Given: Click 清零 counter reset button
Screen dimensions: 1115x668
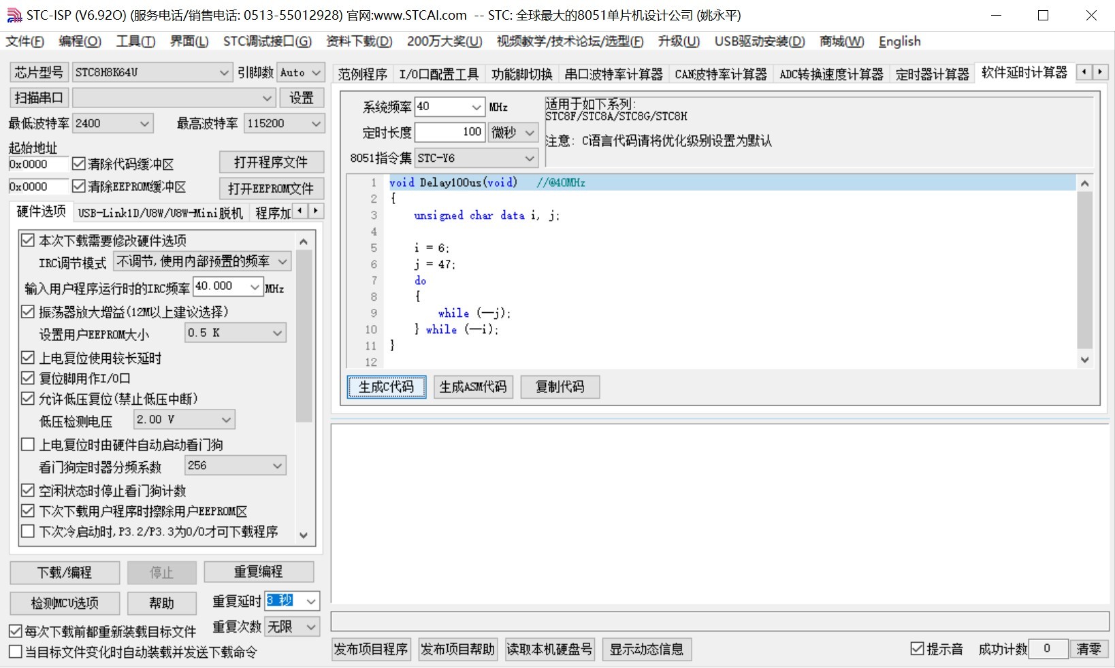Looking at the screenshot, I should [x=1088, y=649].
